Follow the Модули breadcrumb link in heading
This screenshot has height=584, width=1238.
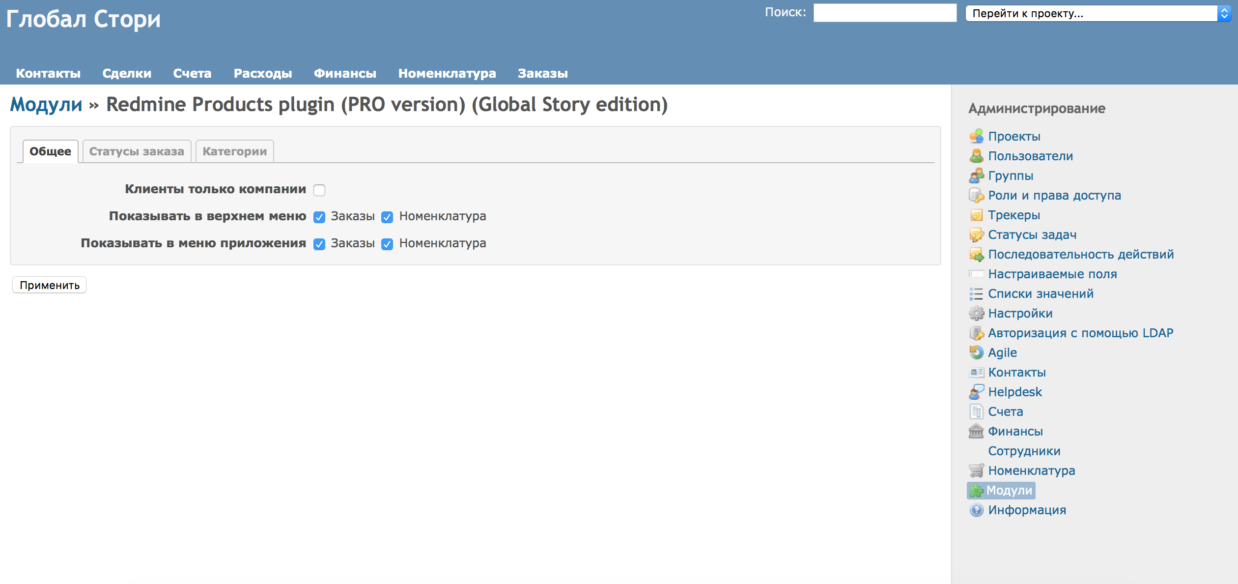46,104
